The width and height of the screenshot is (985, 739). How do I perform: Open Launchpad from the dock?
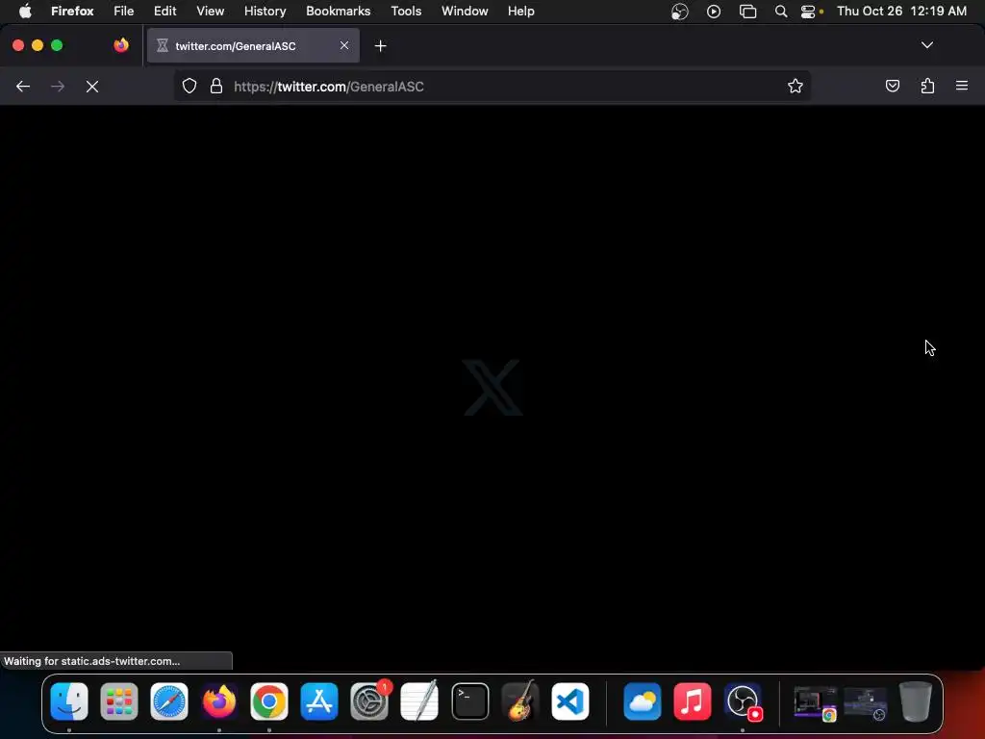coord(119,701)
